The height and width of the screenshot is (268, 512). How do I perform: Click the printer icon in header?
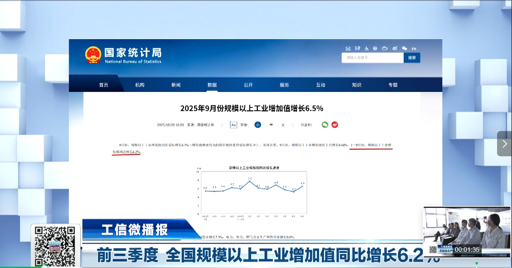tap(375, 48)
